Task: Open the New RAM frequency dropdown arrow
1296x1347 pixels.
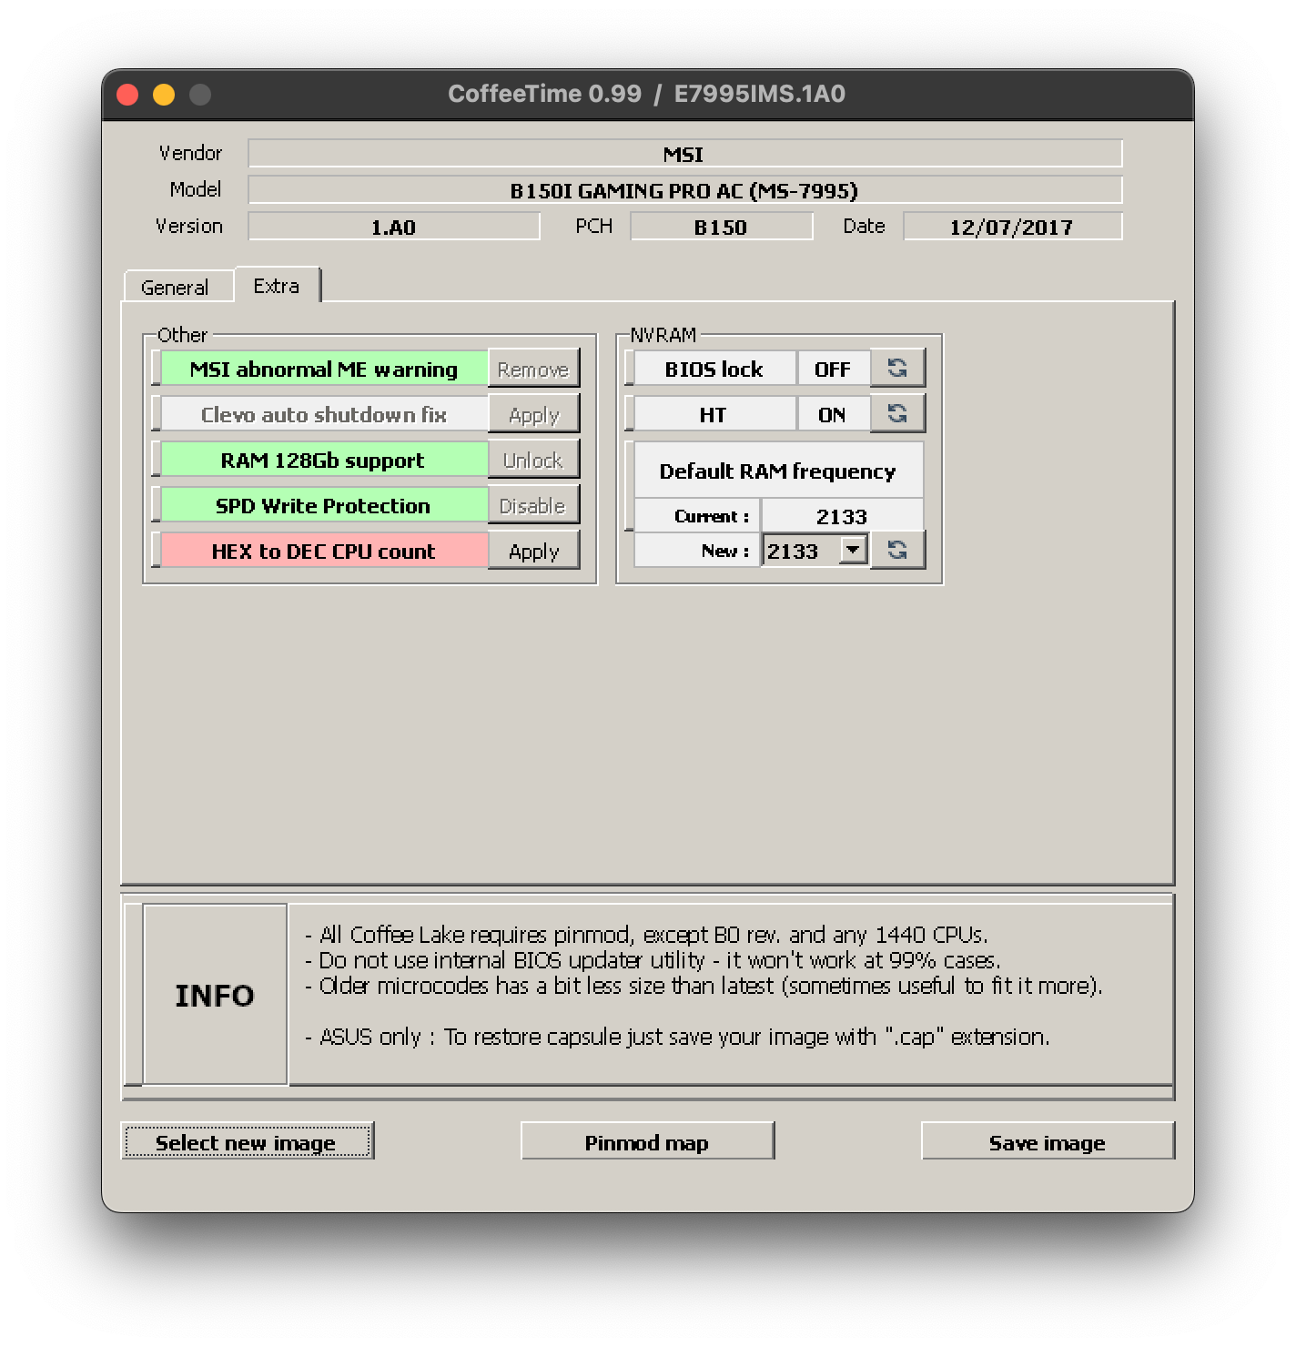Action: click(853, 550)
